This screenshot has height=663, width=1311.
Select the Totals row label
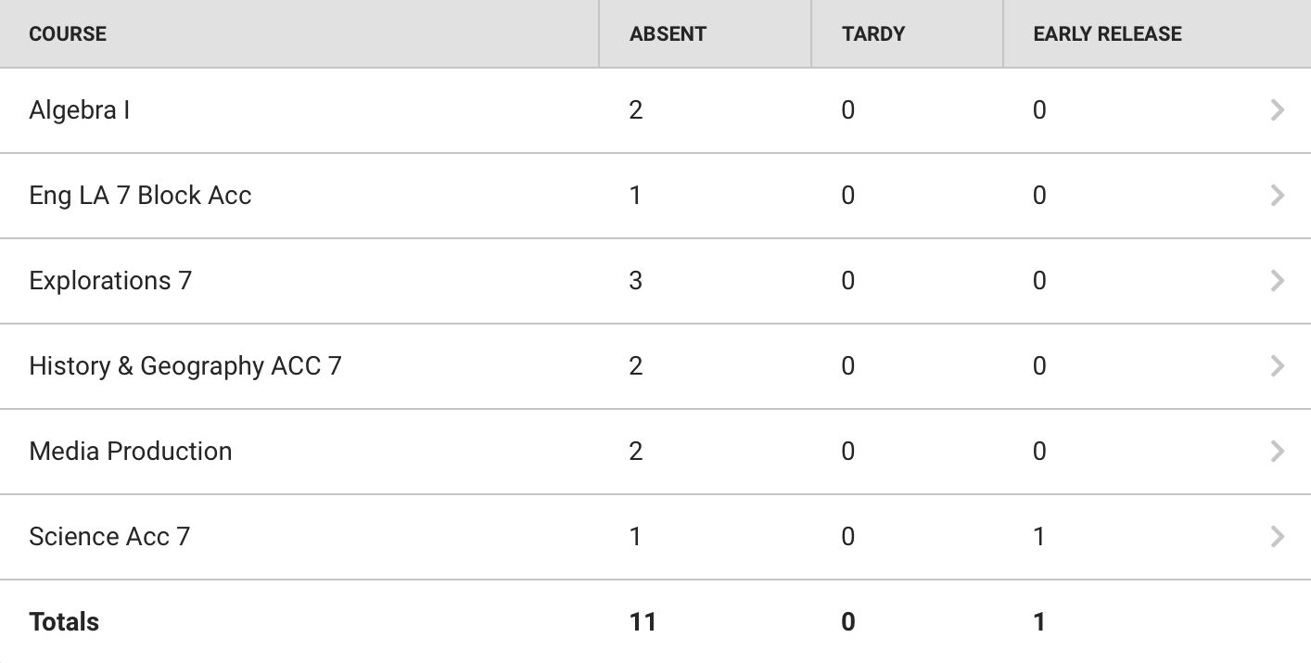pos(64,622)
